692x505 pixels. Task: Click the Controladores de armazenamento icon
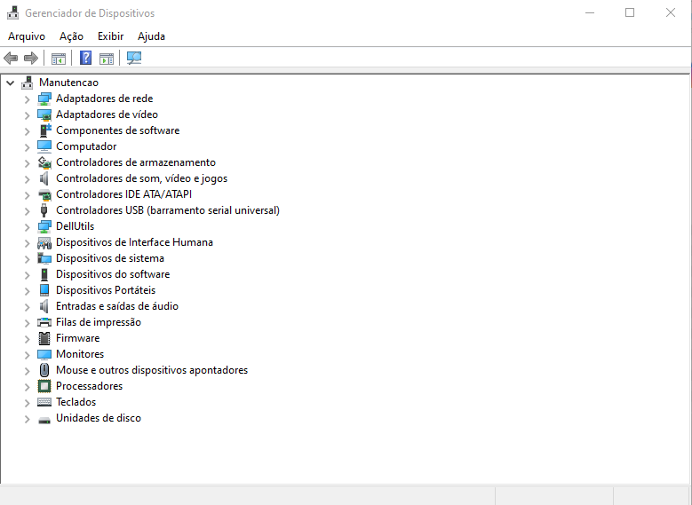pyautogui.click(x=44, y=162)
